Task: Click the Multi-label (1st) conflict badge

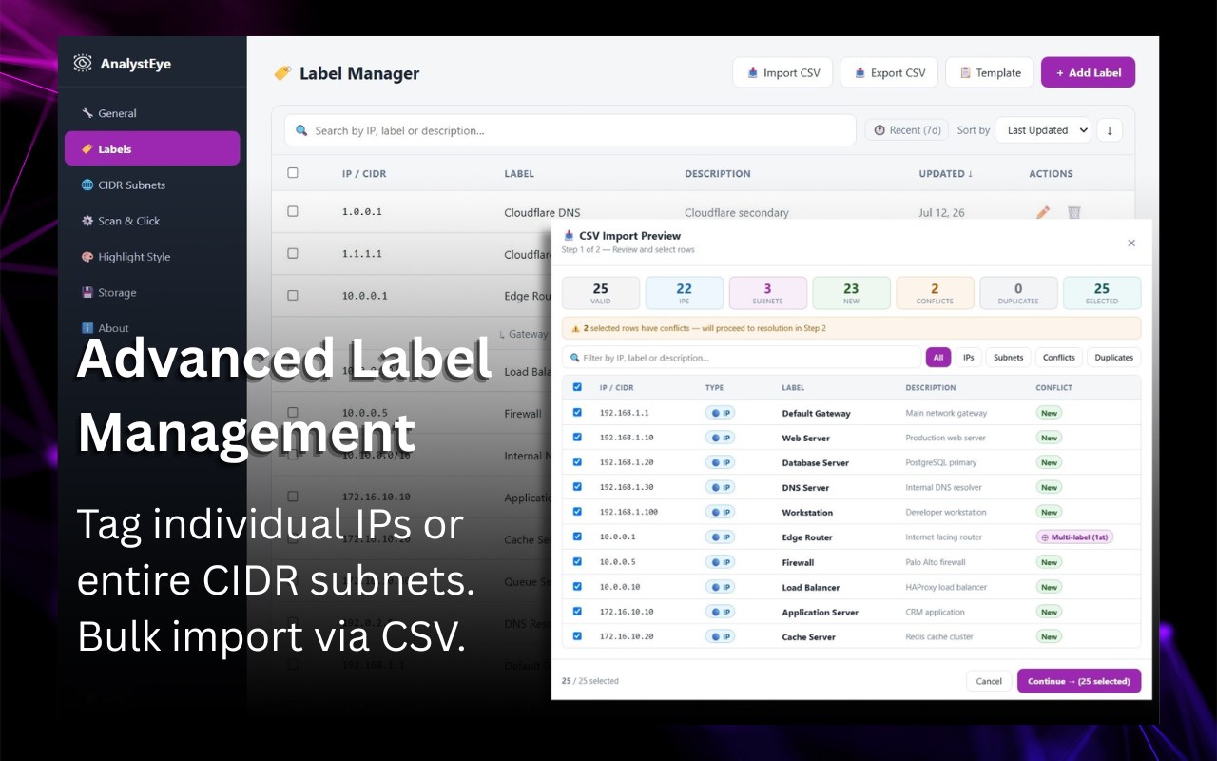Action: click(x=1074, y=537)
